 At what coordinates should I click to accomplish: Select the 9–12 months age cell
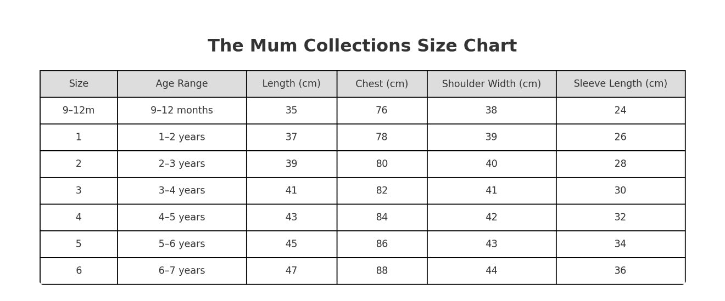point(182,111)
